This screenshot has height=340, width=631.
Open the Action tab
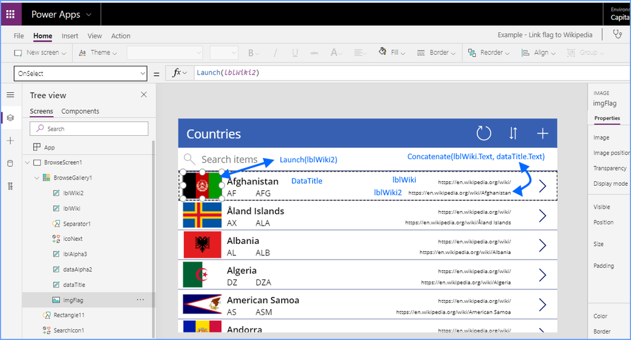point(121,36)
